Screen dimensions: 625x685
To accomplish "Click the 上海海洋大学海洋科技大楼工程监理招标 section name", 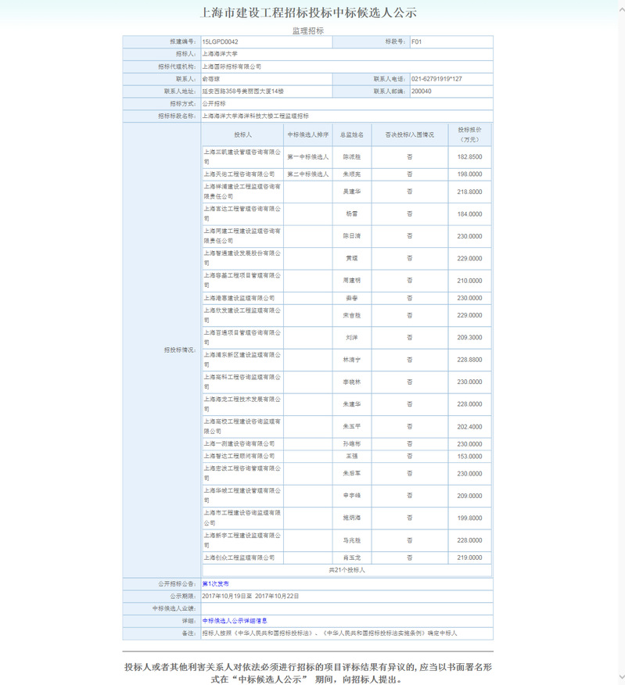I will click(x=255, y=117).
